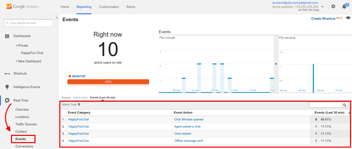Click the Google Analytics logo
The image size is (352, 149).
[22, 7]
